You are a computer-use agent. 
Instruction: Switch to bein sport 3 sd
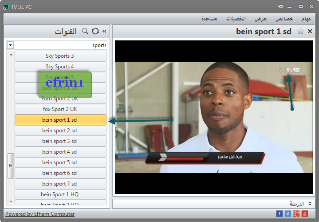click(x=60, y=141)
